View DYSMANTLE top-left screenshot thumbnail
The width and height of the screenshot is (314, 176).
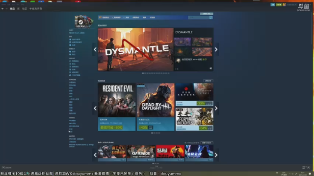point(183,42)
